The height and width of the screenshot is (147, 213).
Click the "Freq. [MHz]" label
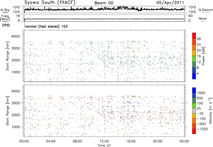[5, 18]
